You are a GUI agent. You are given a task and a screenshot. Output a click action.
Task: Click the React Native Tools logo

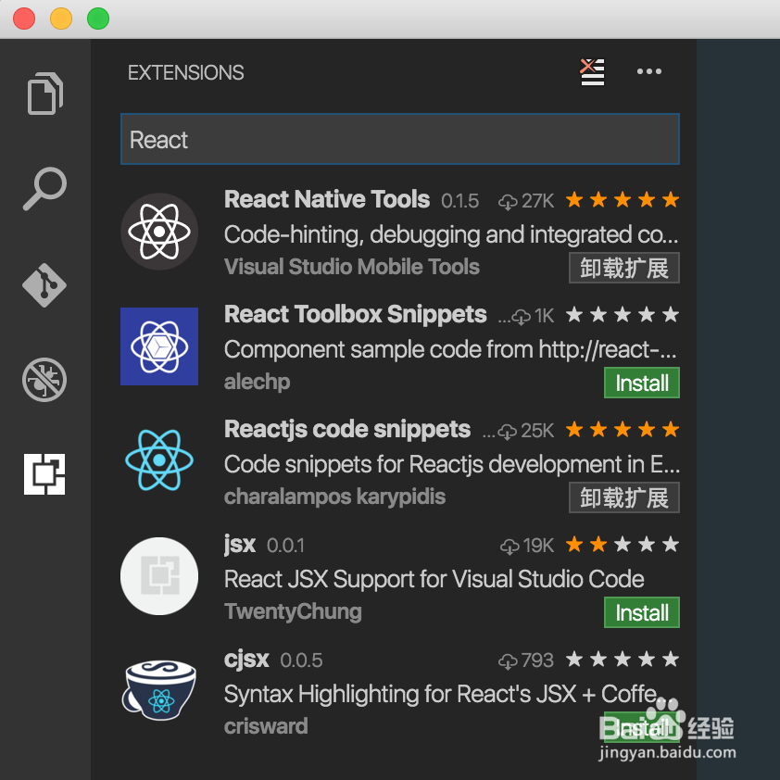159,232
